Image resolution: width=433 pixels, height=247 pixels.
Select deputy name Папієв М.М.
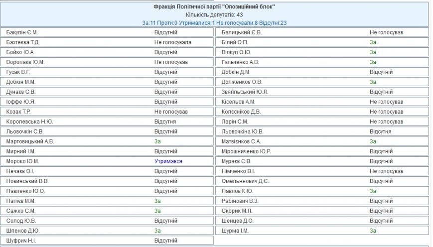click(21, 202)
